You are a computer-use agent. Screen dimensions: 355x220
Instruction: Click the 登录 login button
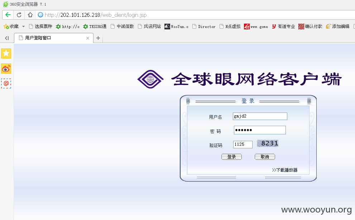(231, 157)
